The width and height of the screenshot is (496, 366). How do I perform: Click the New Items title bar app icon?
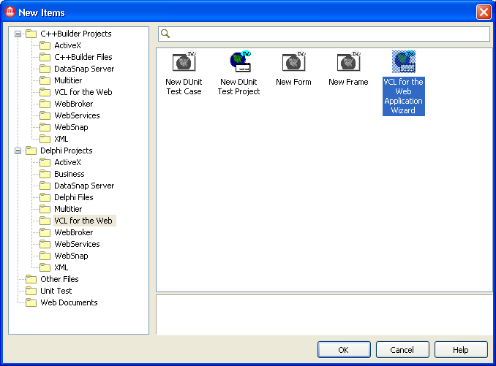pyautogui.click(x=10, y=12)
